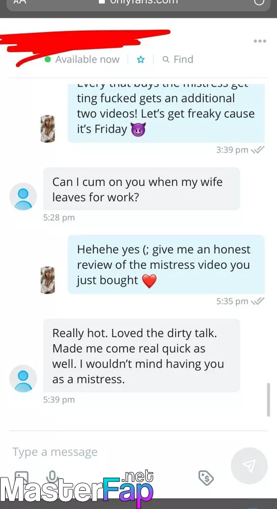Image resolution: width=277 pixels, height=509 pixels.
Task: Open creator avatar beside 5:35 pm message
Action: (x=48, y=280)
